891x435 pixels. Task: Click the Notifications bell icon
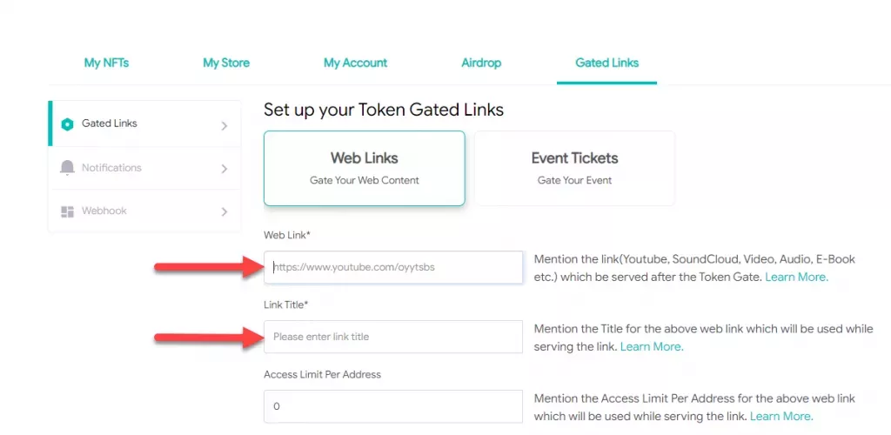click(x=67, y=168)
